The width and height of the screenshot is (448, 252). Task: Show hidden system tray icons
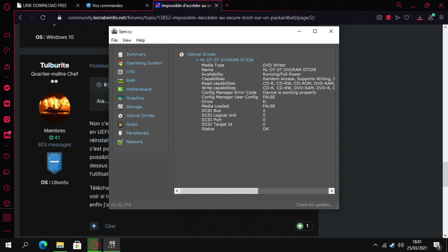point(375,245)
